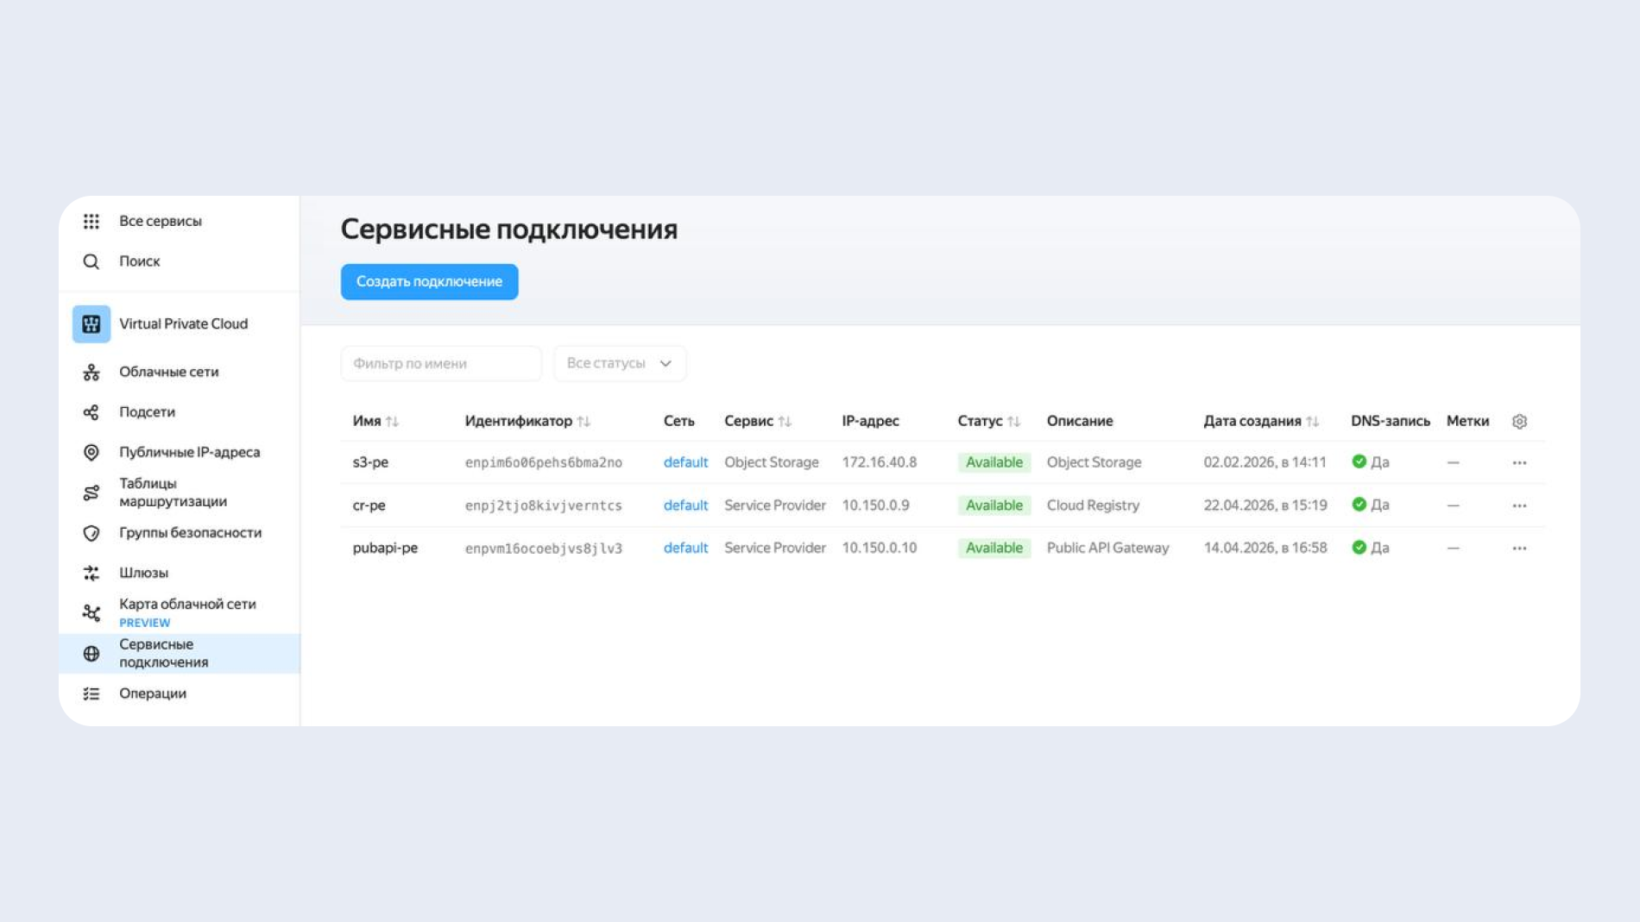Click green DNS check icon for s3-pe

(1359, 462)
